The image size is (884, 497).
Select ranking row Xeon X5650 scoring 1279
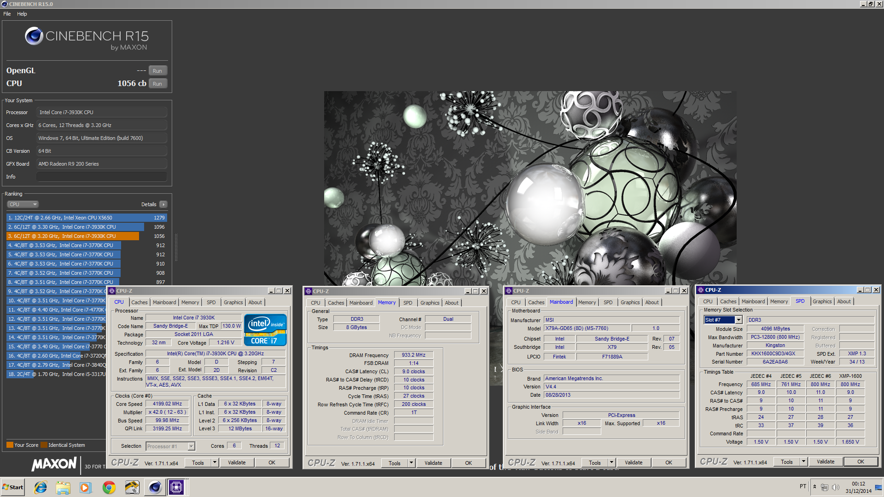87,218
